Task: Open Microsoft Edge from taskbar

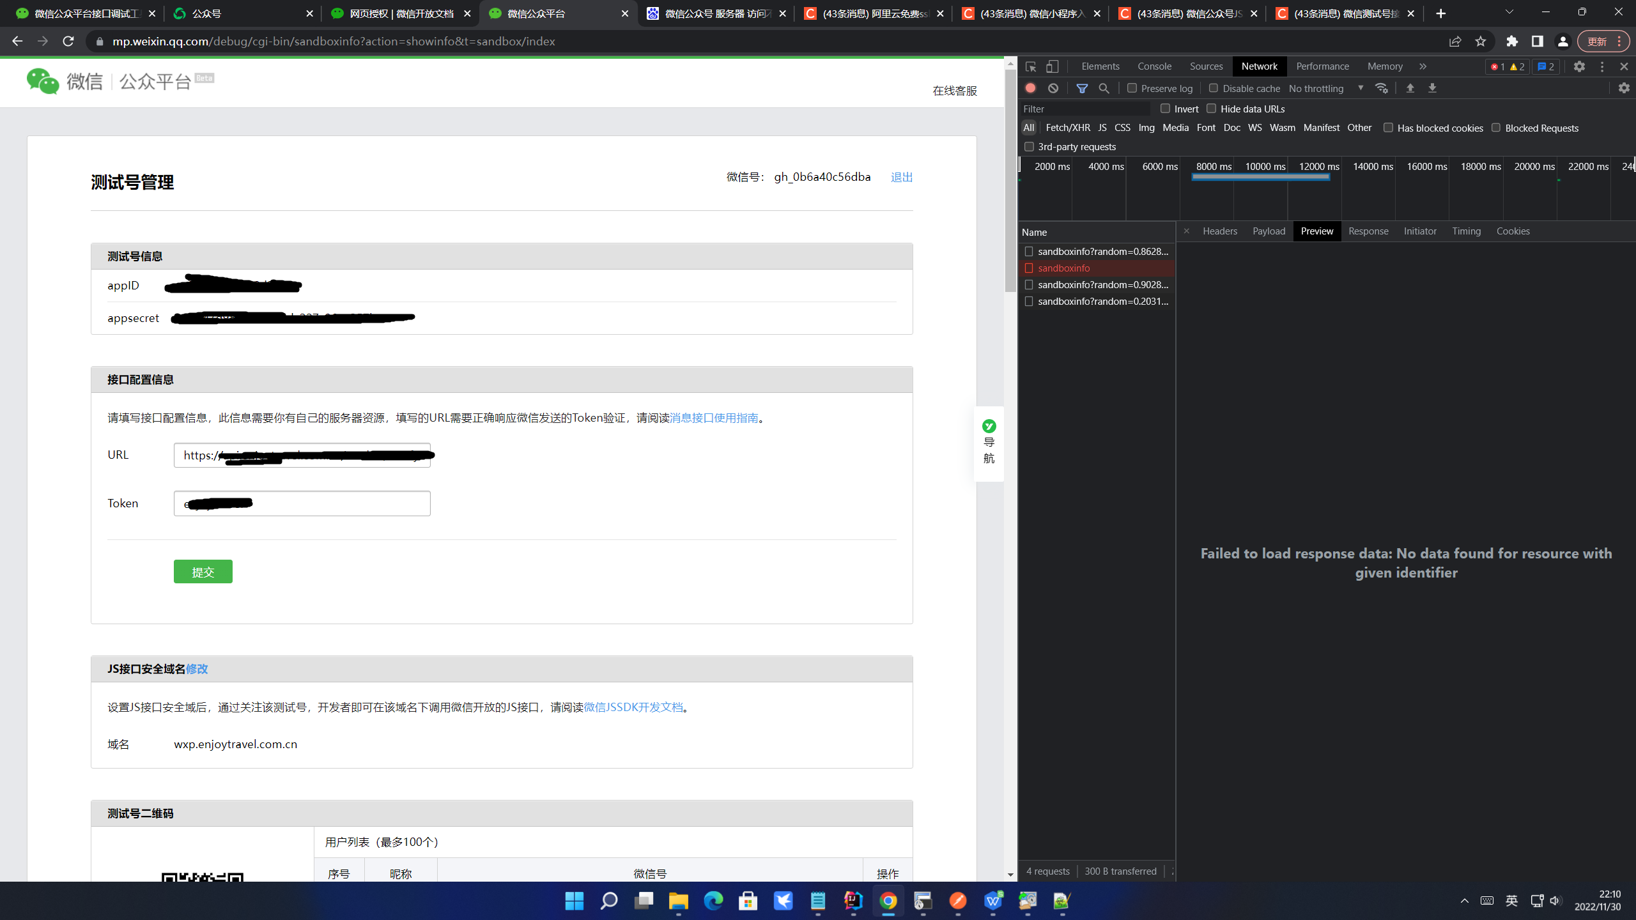Action: pos(713,901)
